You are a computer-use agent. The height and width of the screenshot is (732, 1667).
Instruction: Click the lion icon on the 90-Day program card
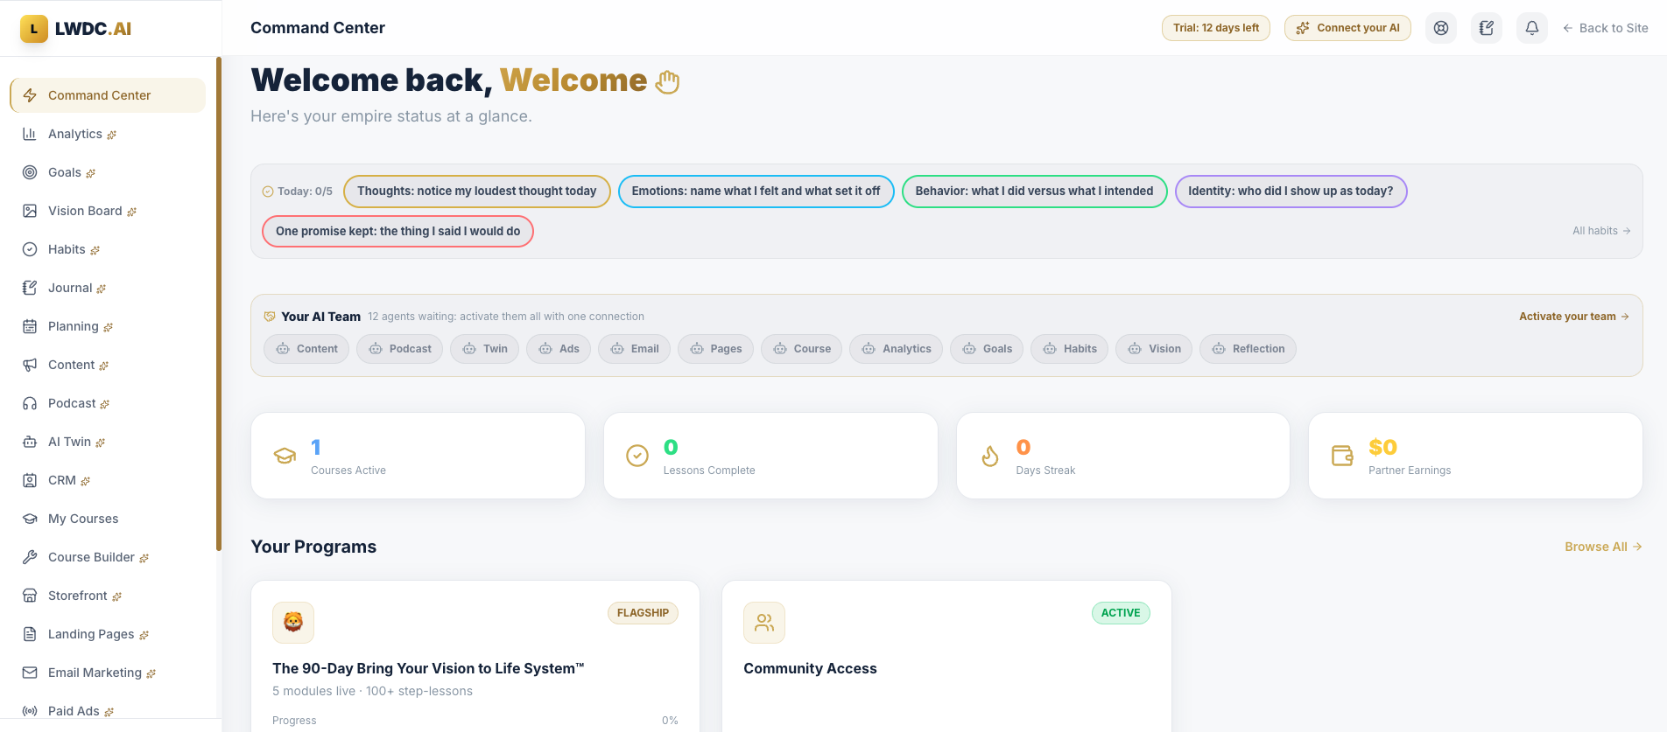(293, 623)
